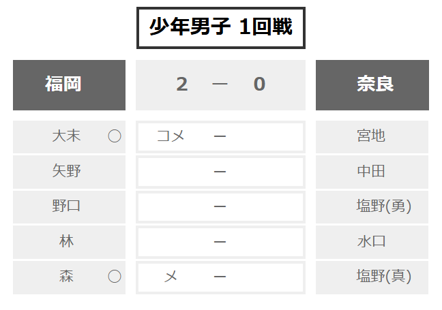Click the win circle beside 森
The image size is (442, 310).
(115, 276)
